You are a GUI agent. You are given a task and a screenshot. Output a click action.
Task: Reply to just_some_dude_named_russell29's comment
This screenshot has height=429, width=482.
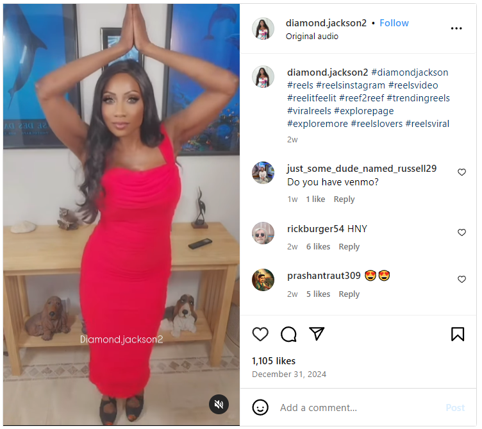[x=344, y=199]
